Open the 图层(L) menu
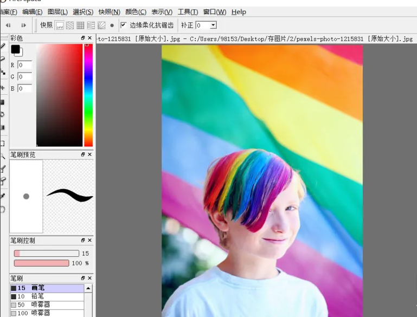 tap(57, 12)
